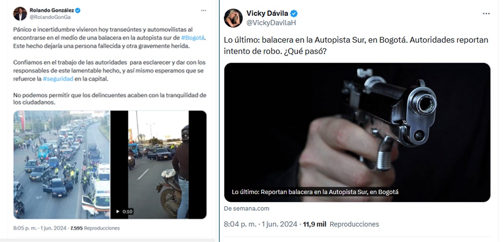
Task: Open the @VickyDavilaH handle
Action: pos(271,23)
